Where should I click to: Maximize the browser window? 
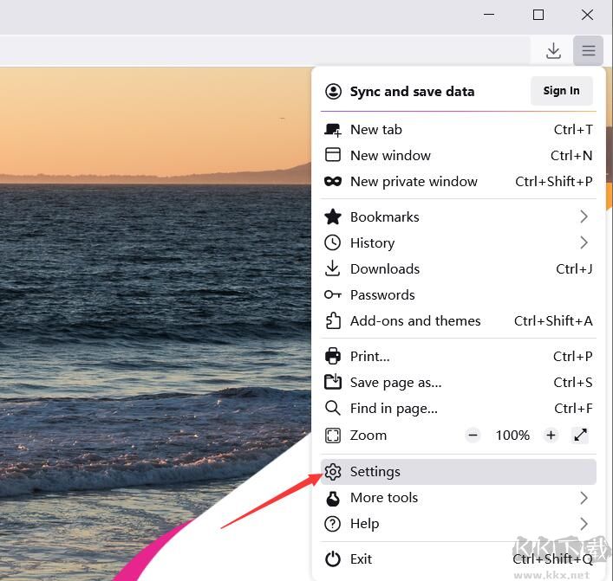[538, 15]
